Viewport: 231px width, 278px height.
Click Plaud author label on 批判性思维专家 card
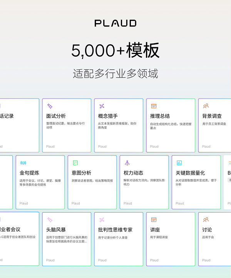pyautogui.click(x=102, y=260)
